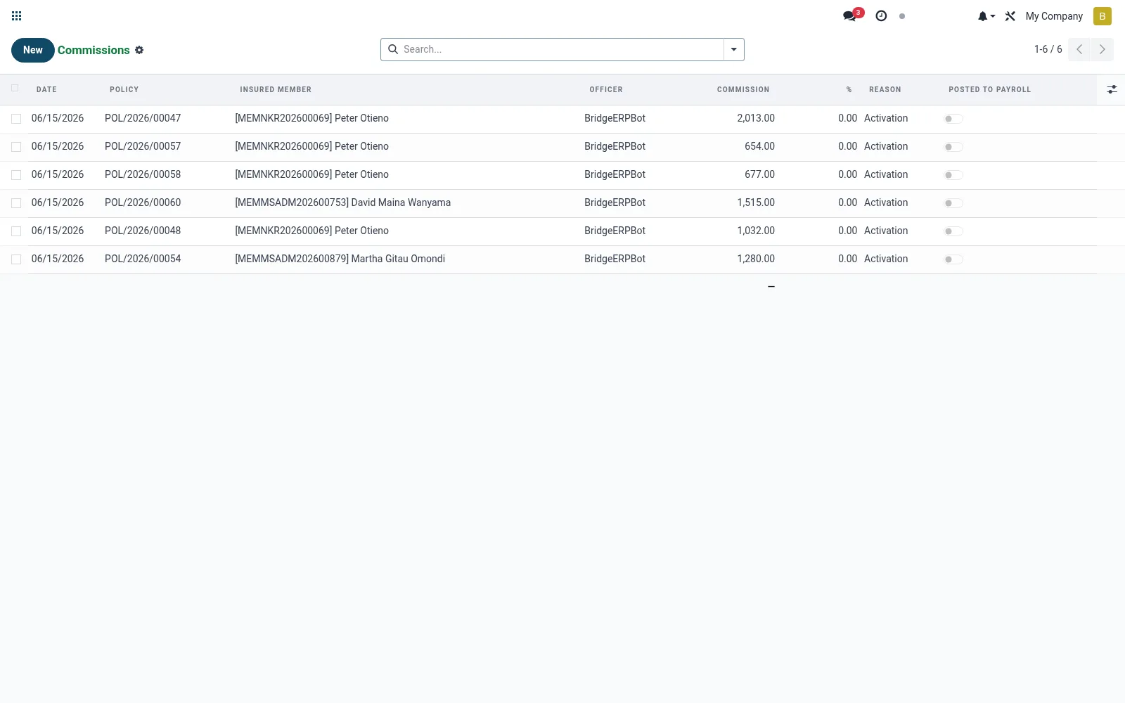This screenshot has width=1125, height=703.
Task: Open optional columns adjust icon
Action: pos(1112,89)
